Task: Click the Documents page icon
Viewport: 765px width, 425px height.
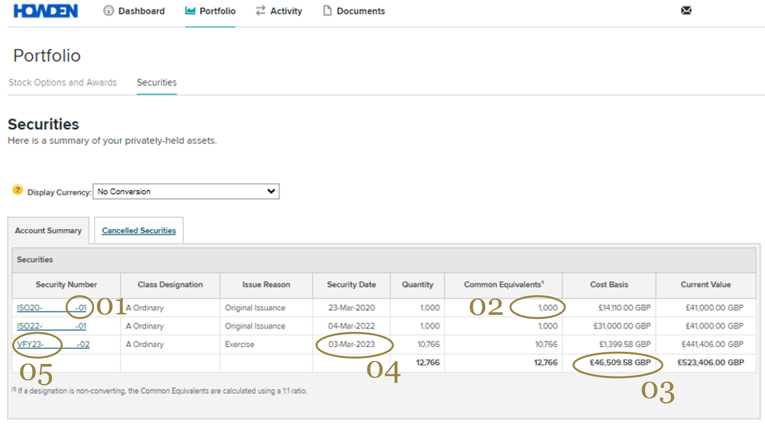Action: click(x=327, y=11)
